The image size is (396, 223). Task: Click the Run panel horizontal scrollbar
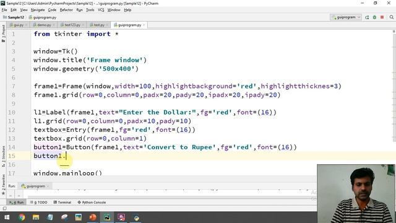(169, 197)
